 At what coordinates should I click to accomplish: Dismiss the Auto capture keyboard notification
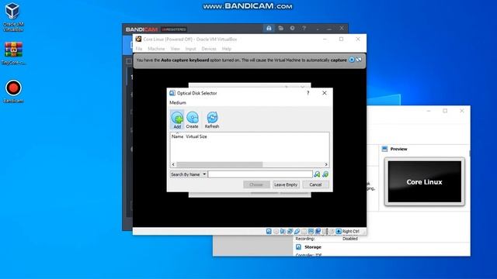pos(352,60)
